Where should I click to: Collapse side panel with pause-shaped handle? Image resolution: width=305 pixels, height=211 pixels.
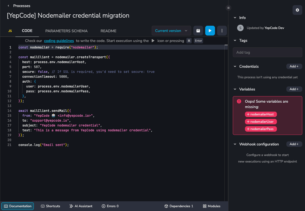point(228,8)
